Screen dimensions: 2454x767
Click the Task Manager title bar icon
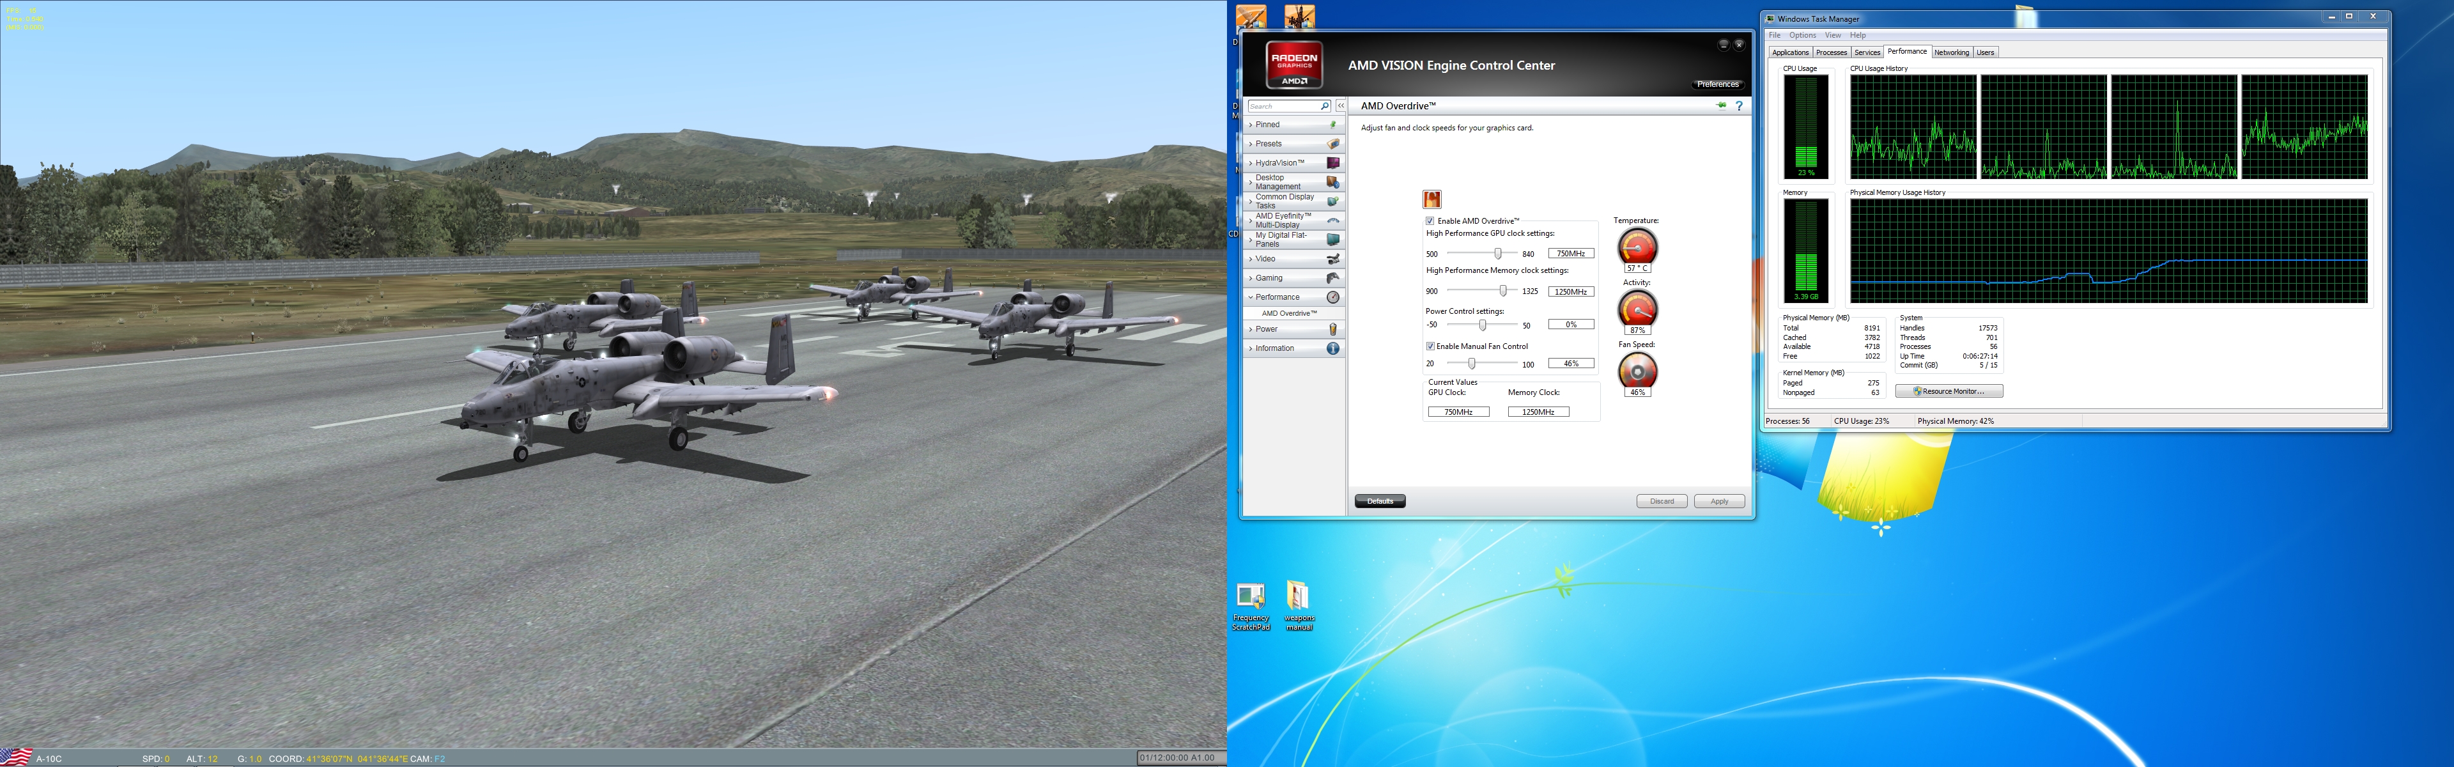[x=1770, y=18]
